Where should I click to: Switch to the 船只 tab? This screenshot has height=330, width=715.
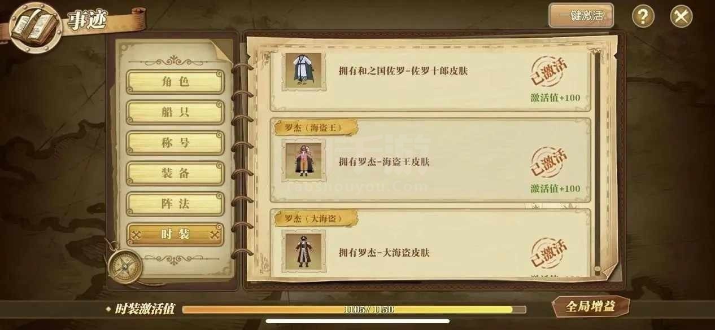coord(175,112)
